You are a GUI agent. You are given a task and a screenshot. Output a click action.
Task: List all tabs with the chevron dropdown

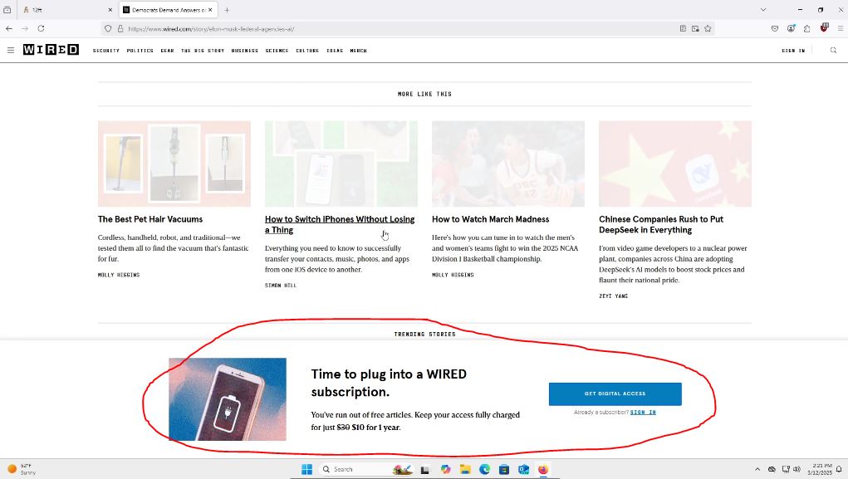[x=763, y=10]
